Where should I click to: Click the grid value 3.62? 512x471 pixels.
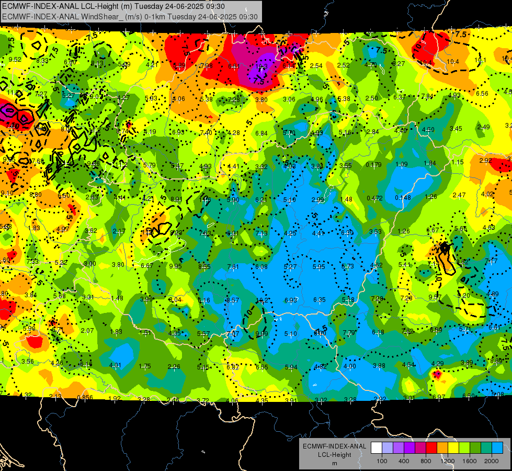point(91,230)
